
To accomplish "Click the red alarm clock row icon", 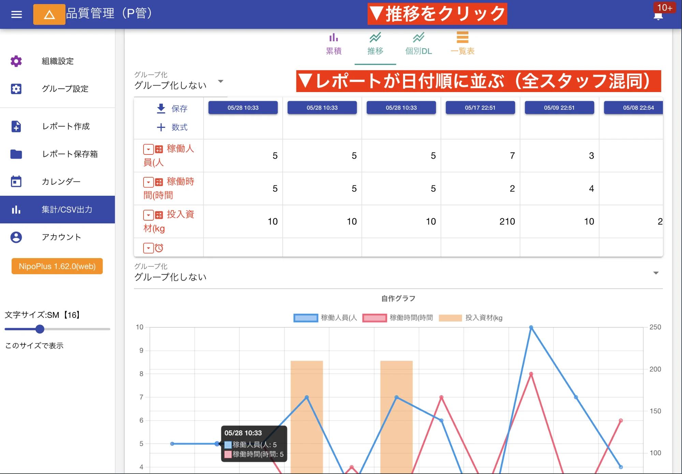I will (159, 248).
